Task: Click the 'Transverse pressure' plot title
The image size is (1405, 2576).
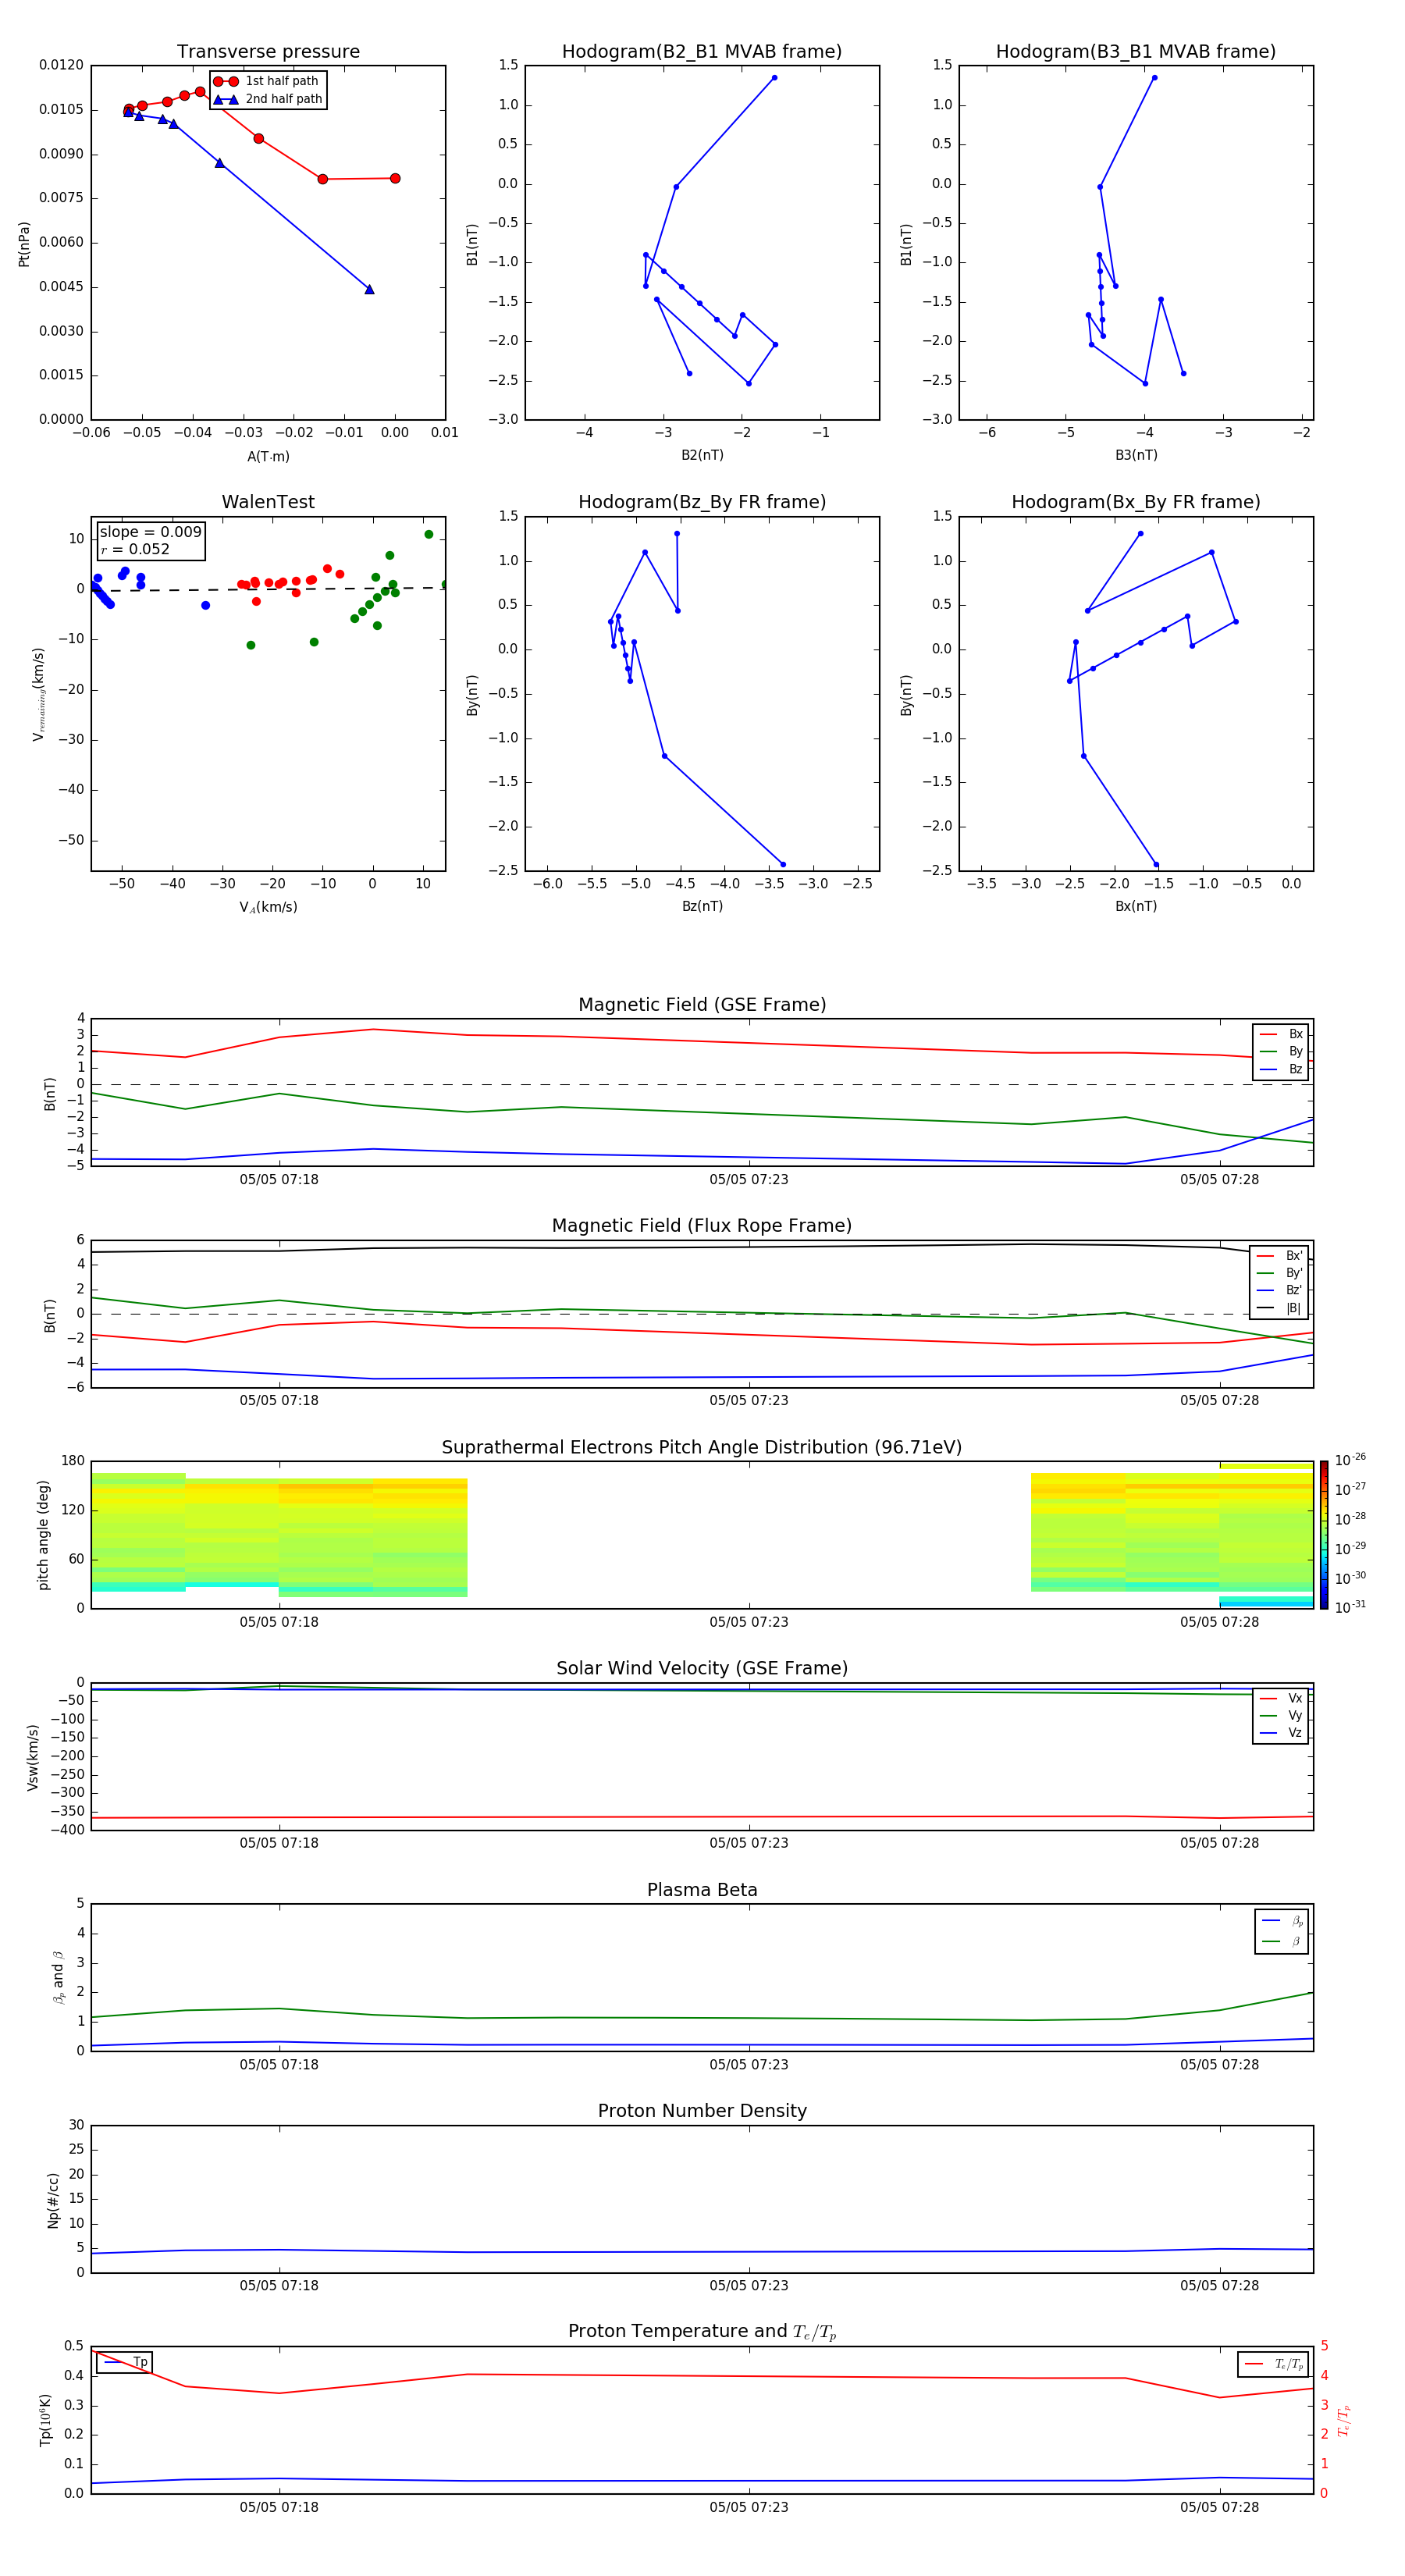Action: click(268, 51)
